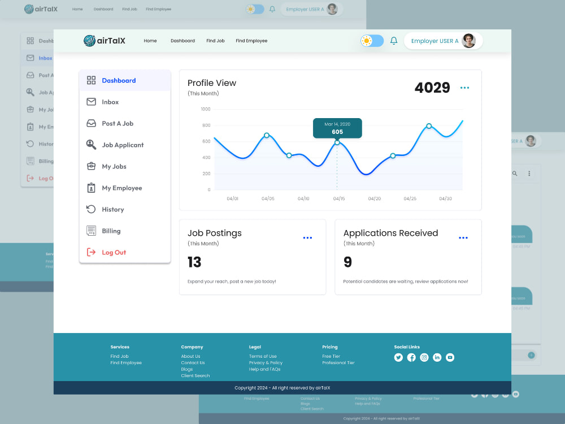This screenshot has height=424, width=565.
Task: Click the Inbox envelope icon in sidebar
Action: (x=91, y=102)
